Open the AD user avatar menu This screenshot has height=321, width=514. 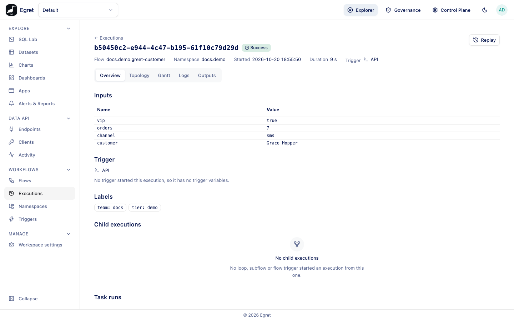[502, 10]
